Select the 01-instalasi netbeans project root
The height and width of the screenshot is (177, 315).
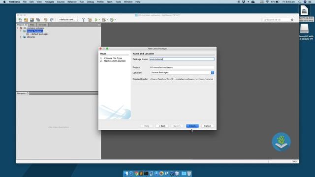(34, 28)
